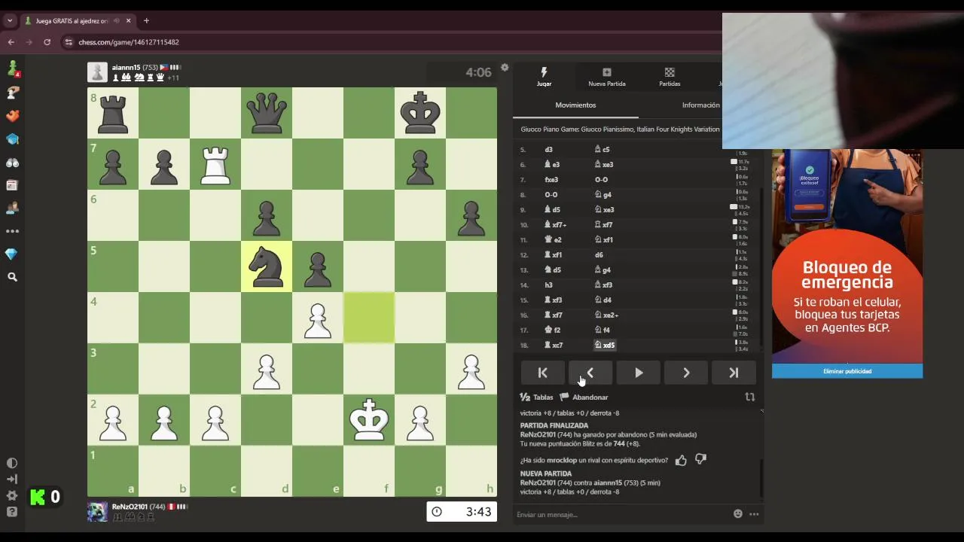Open the News icon in sidebar

point(12,185)
